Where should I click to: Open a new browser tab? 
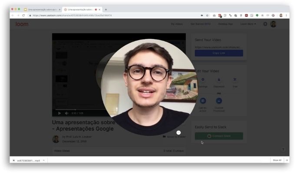(x=106, y=10)
